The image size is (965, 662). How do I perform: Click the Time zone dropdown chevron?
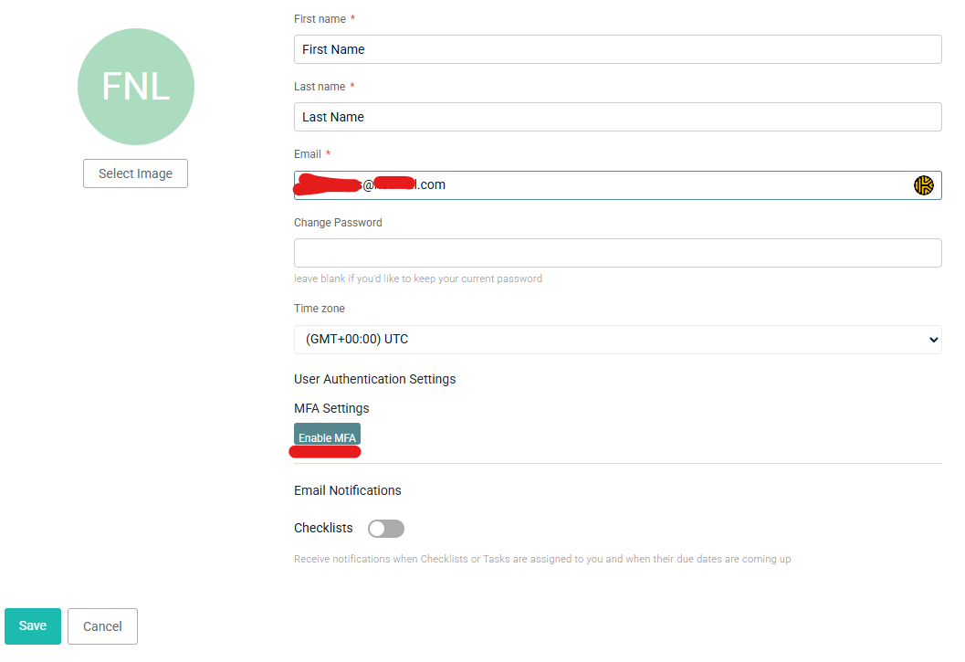(934, 339)
